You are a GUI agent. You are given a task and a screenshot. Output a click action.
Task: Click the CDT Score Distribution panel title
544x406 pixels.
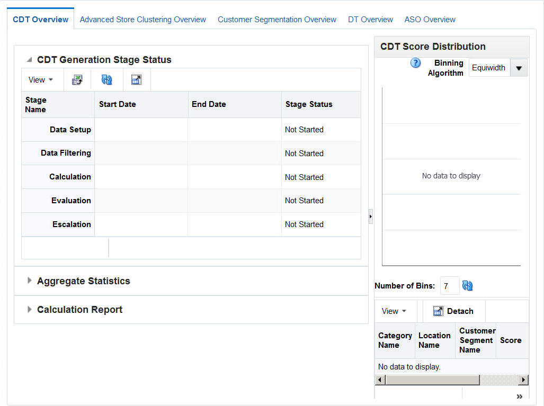433,47
